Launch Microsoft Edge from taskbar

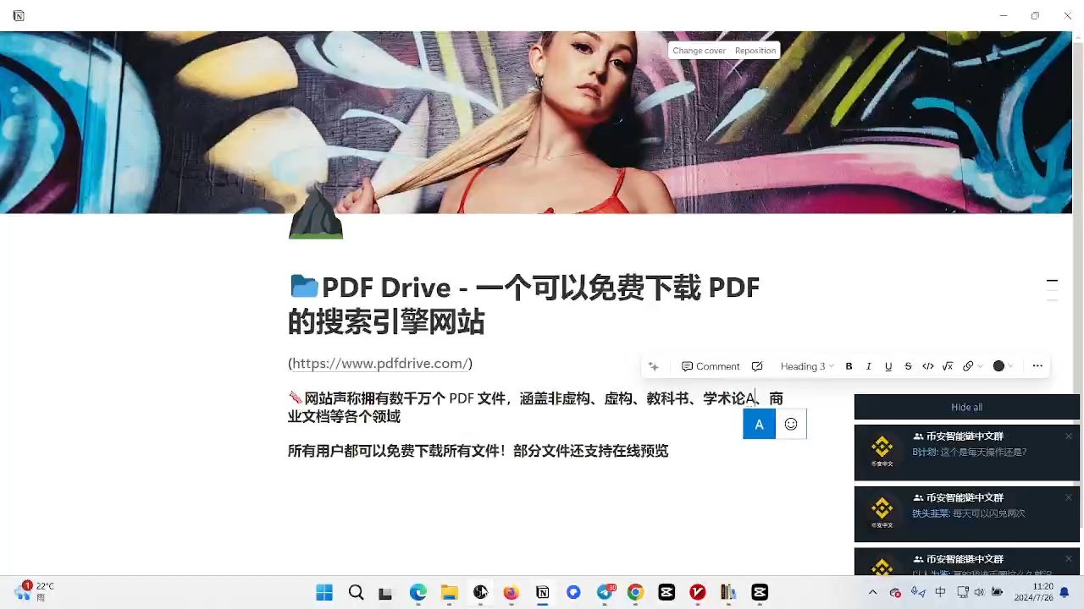pyautogui.click(x=418, y=592)
